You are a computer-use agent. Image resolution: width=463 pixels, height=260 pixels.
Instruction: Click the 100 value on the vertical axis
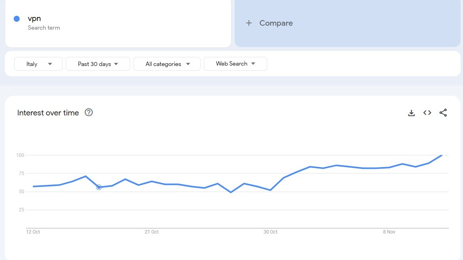click(x=20, y=155)
